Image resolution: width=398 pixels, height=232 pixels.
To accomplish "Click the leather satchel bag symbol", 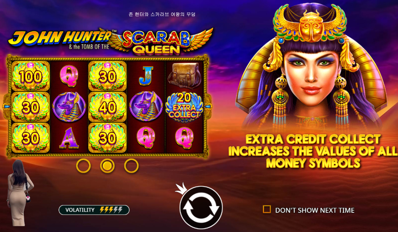I will (184, 75).
